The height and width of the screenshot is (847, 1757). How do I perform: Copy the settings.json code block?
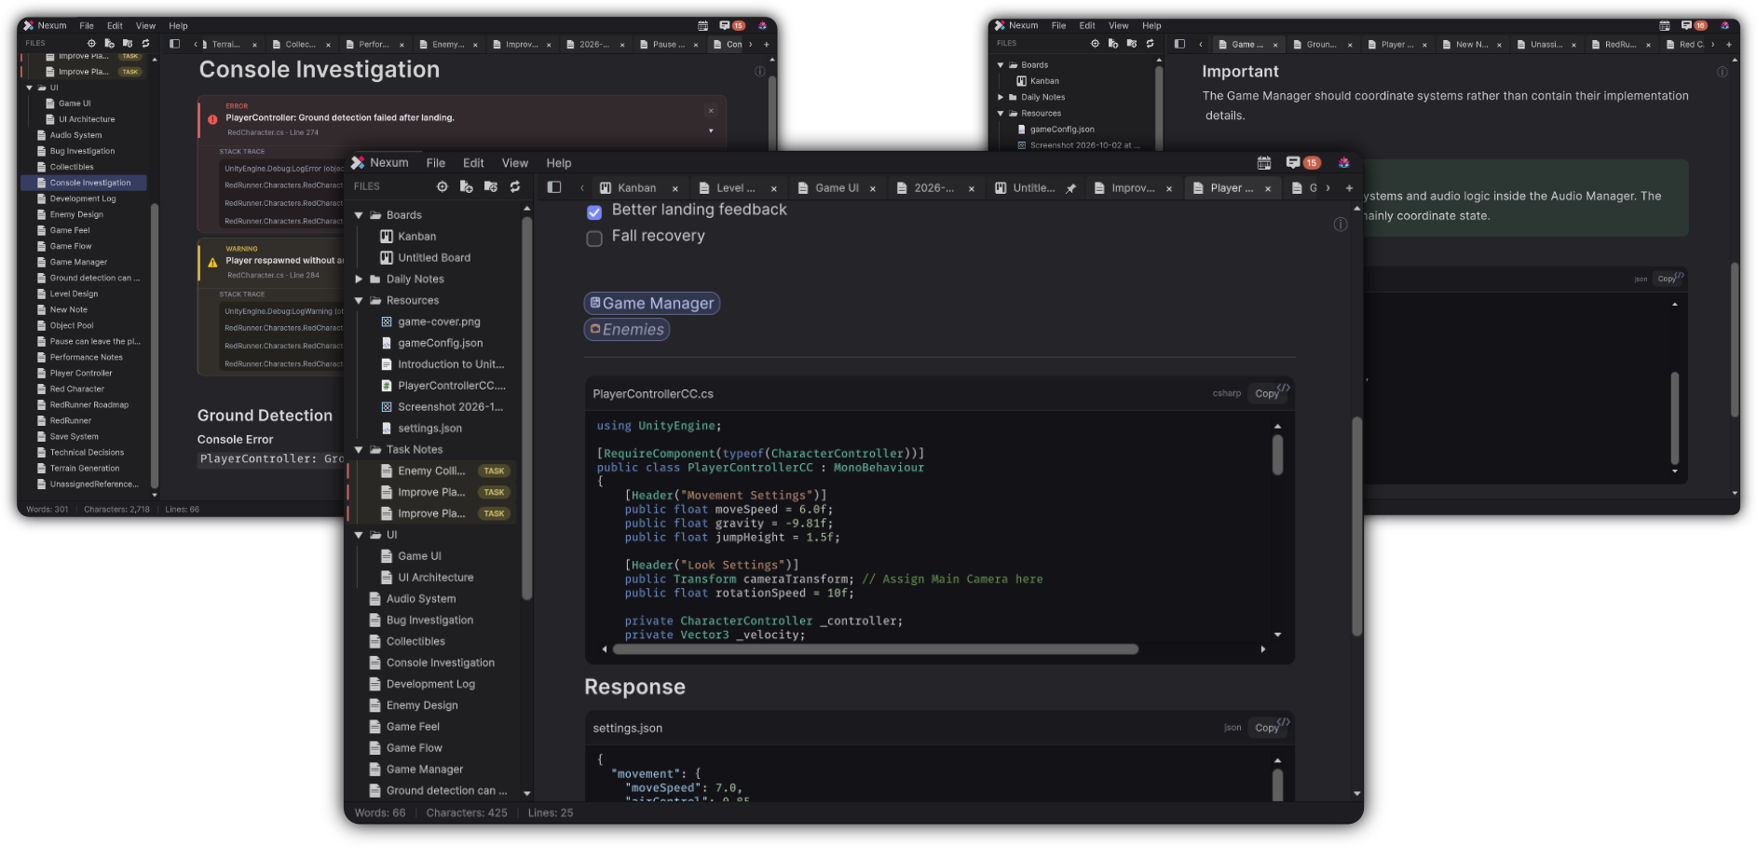click(x=1269, y=728)
